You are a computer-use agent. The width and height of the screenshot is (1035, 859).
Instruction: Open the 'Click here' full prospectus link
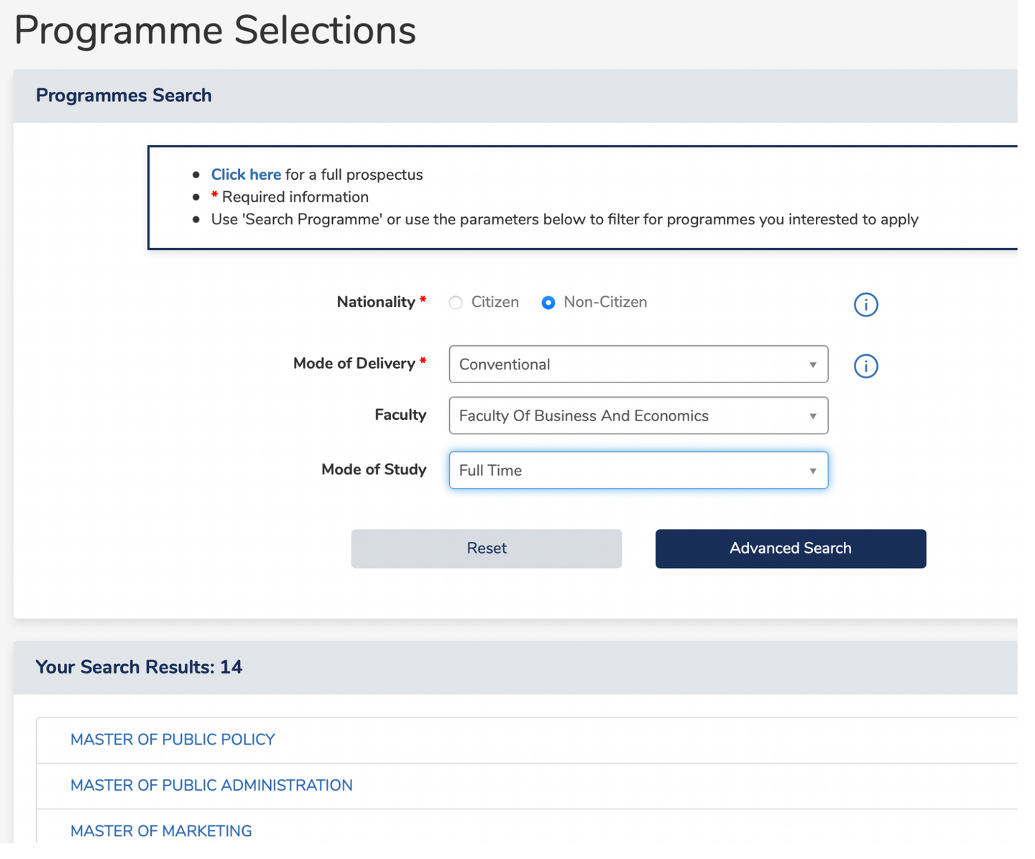pyautogui.click(x=246, y=175)
